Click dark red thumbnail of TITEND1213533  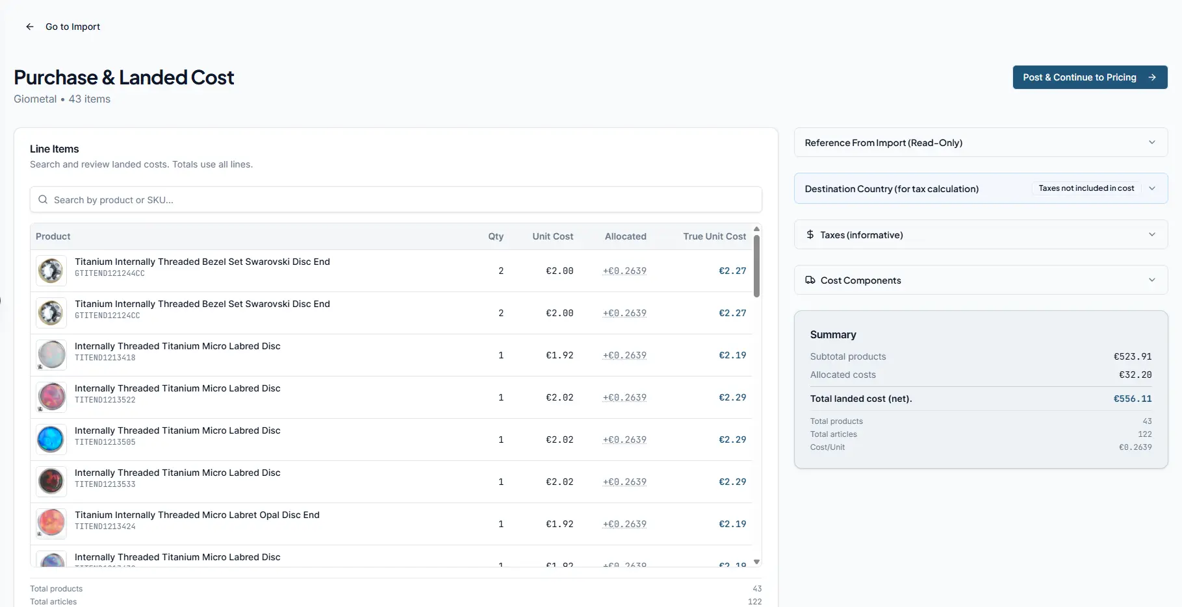[x=51, y=482]
